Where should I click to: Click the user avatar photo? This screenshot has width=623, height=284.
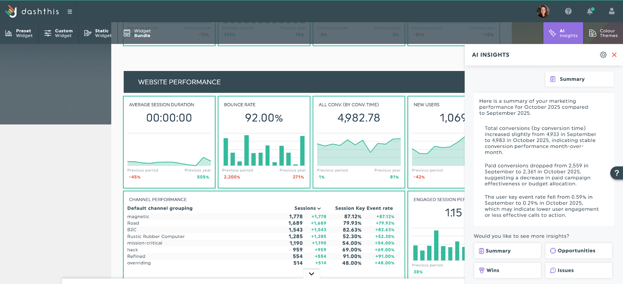coord(543,11)
